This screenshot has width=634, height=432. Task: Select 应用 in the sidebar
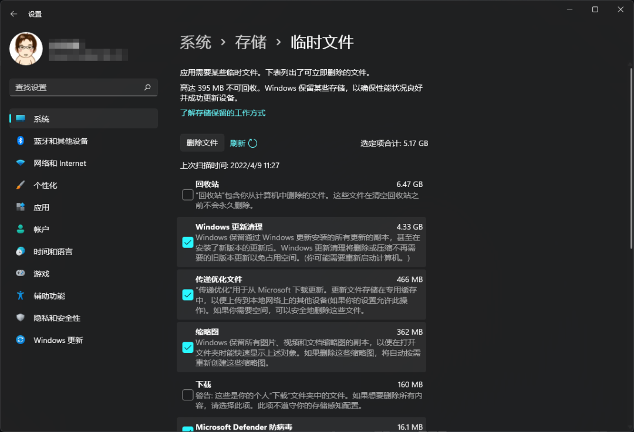point(84,208)
